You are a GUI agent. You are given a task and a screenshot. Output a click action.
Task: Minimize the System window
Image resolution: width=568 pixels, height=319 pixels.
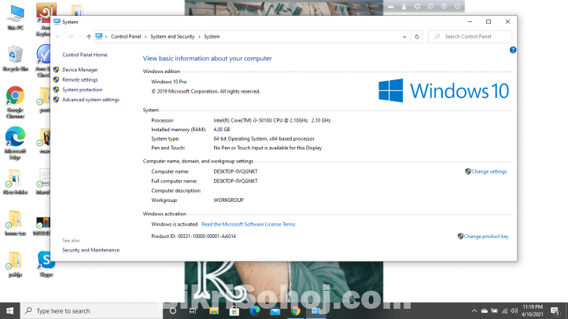click(x=470, y=22)
